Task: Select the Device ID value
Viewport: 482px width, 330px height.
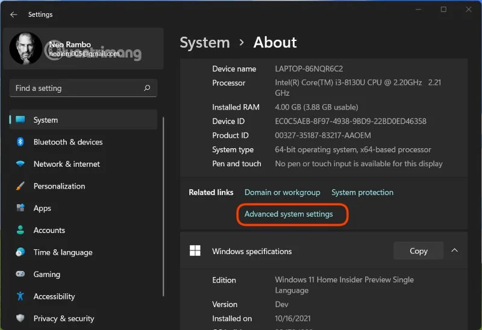Action: pyautogui.click(x=351, y=121)
